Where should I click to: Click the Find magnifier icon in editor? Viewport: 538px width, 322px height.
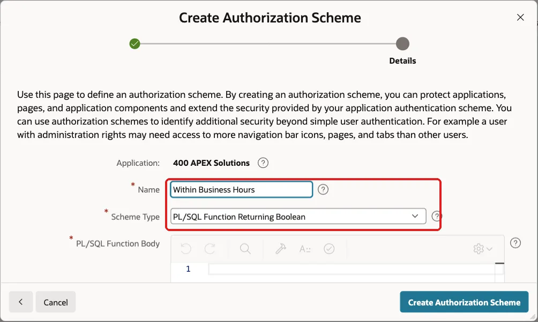245,249
